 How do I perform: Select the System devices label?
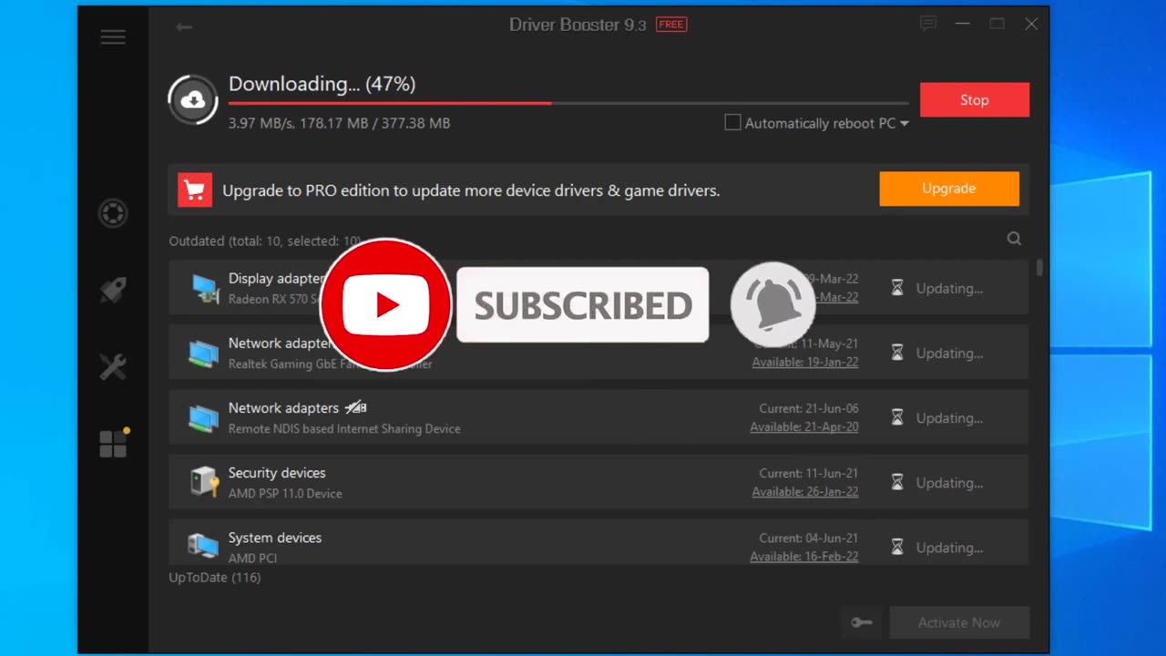(x=275, y=538)
